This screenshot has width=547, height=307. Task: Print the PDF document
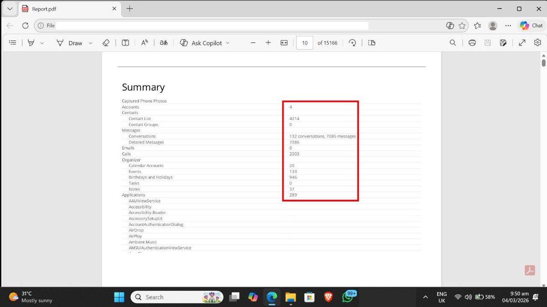coord(472,43)
